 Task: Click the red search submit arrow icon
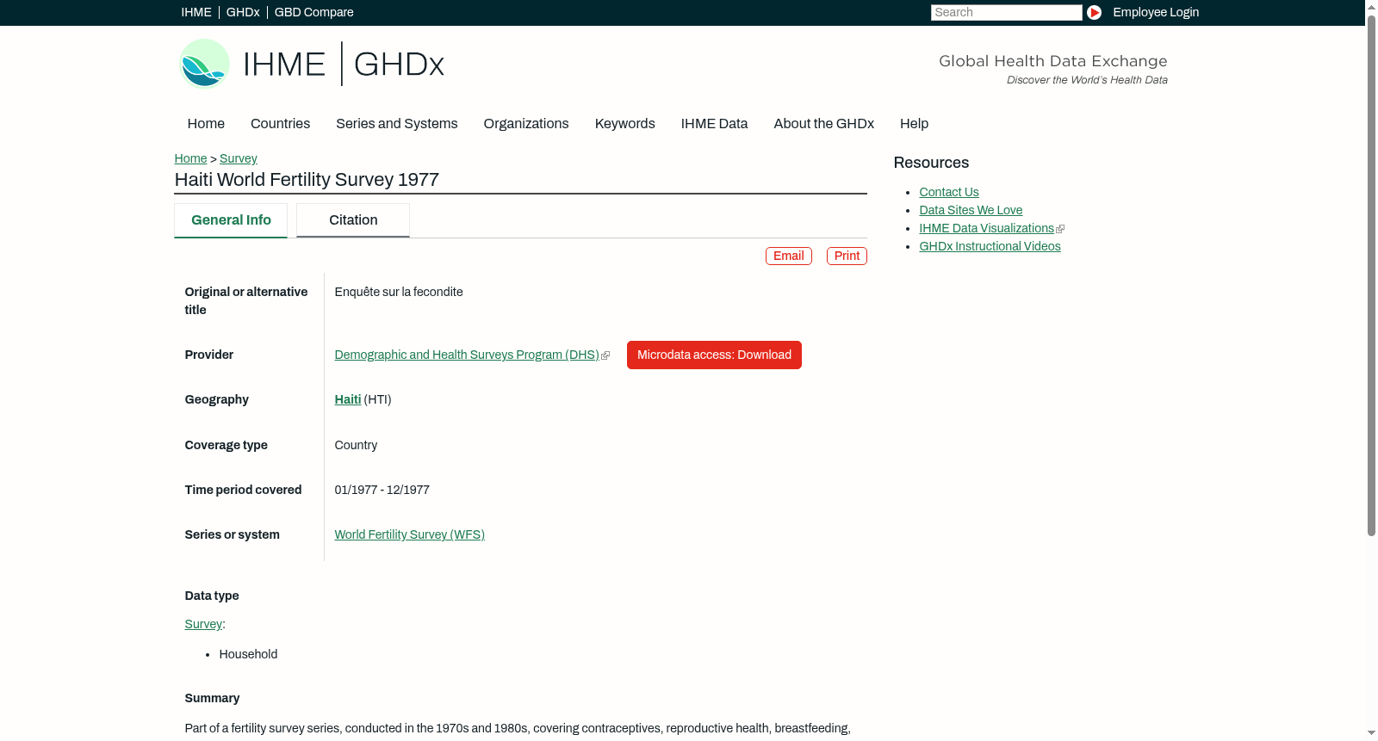coord(1094,12)
